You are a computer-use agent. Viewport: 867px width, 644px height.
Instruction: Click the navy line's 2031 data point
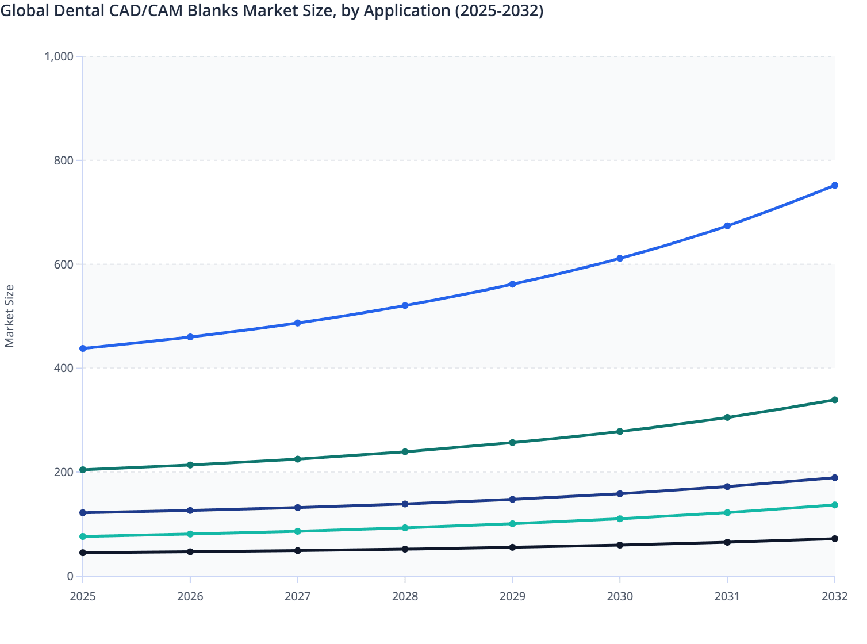pyautogui.click(x=727, y=486)
